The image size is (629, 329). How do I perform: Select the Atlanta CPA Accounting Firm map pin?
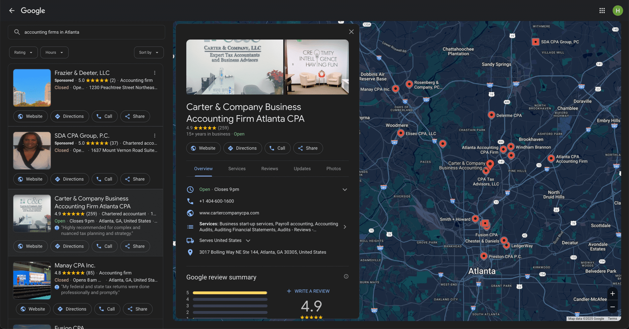[x=551, y=158]
